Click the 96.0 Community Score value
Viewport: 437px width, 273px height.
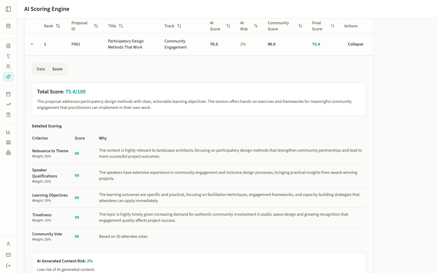(x=272, y=44)
